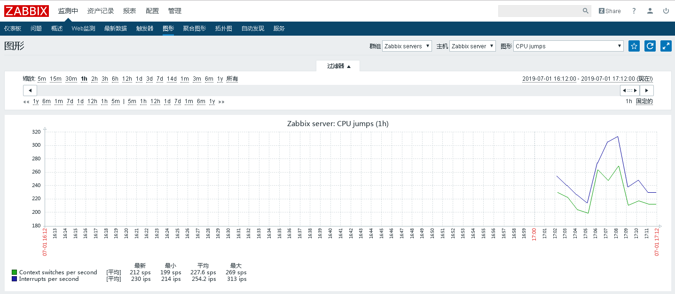The width and height of the screenshot is (675, 294).
Task: Open the 资产记录 top menu
Action: (x=101, y=11)
